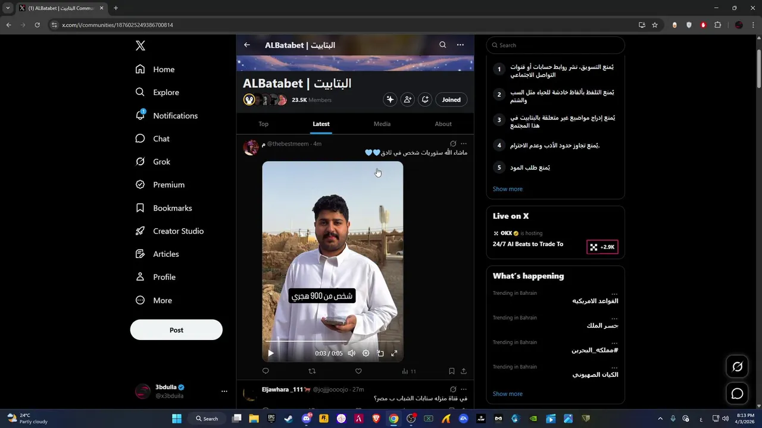Image resolution: width=762 pixels, height=428 pixels.
Task: Open Profile in the sidebar
Action: point(155,277)
